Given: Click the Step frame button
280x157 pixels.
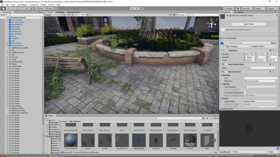Looking at the screenshot, I should [x=141, y=8].
